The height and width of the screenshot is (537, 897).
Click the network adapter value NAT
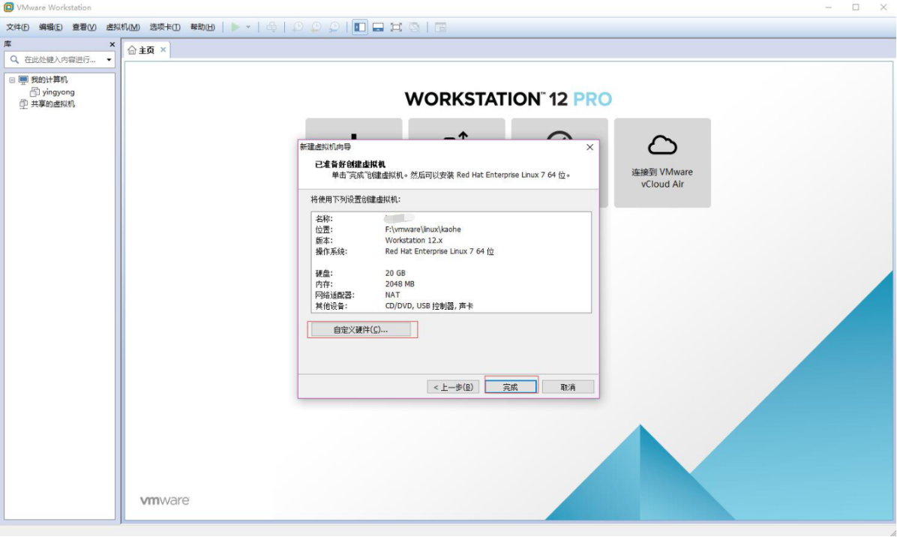click(392, 295)
